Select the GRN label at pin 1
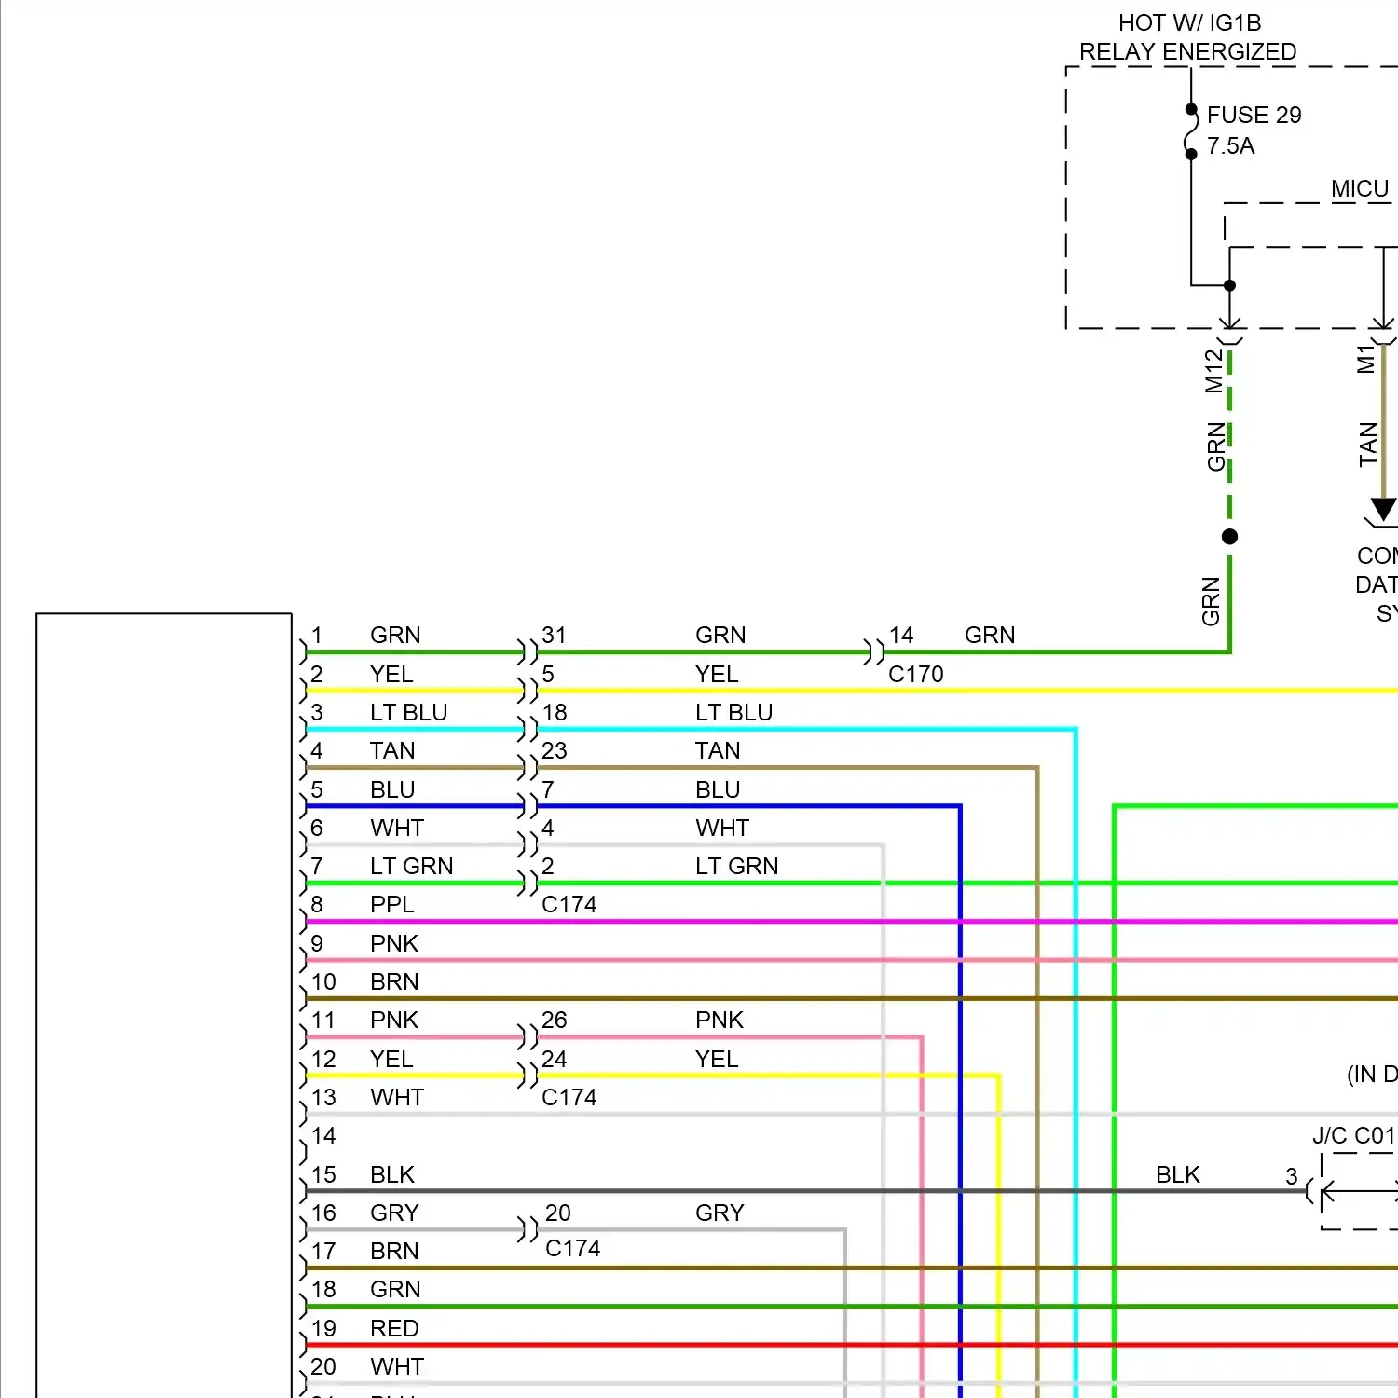 pos(395,636)
